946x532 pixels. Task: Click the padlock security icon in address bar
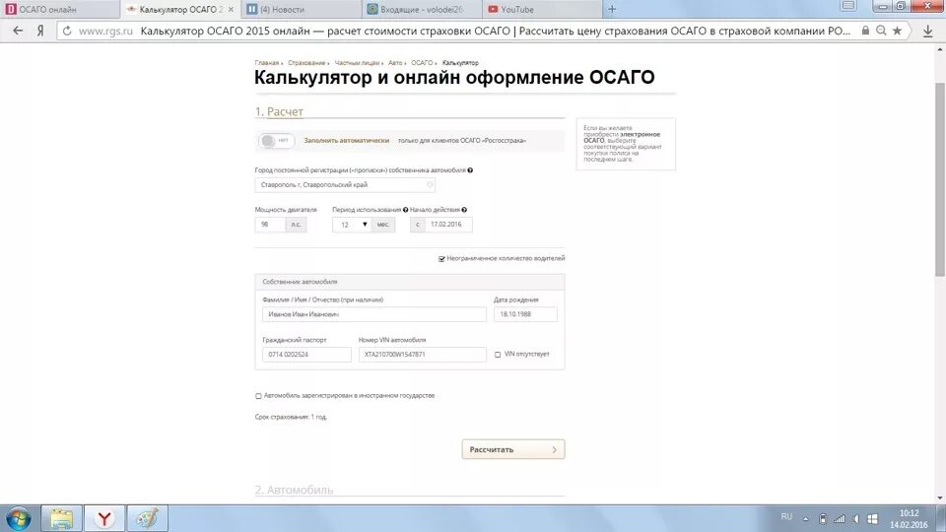[x=866, y=31]
